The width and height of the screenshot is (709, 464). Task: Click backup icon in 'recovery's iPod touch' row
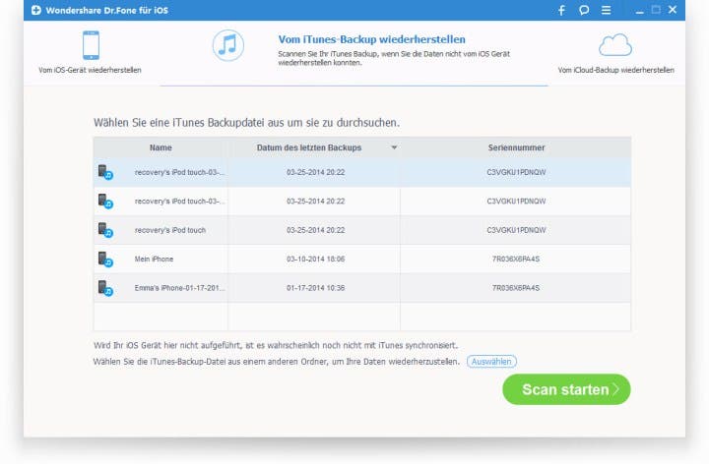pos(105,231)
